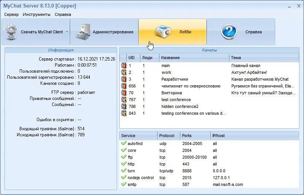Click the Скачать MyChat Client button
The image size is (304, 195).
click(35, 32)
